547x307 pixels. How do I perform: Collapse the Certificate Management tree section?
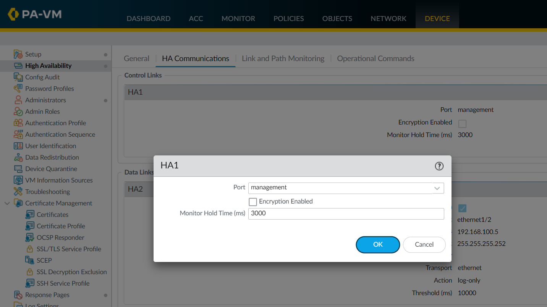tap(7, 203)
